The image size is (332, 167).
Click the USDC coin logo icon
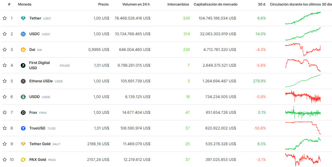[23, 34]
